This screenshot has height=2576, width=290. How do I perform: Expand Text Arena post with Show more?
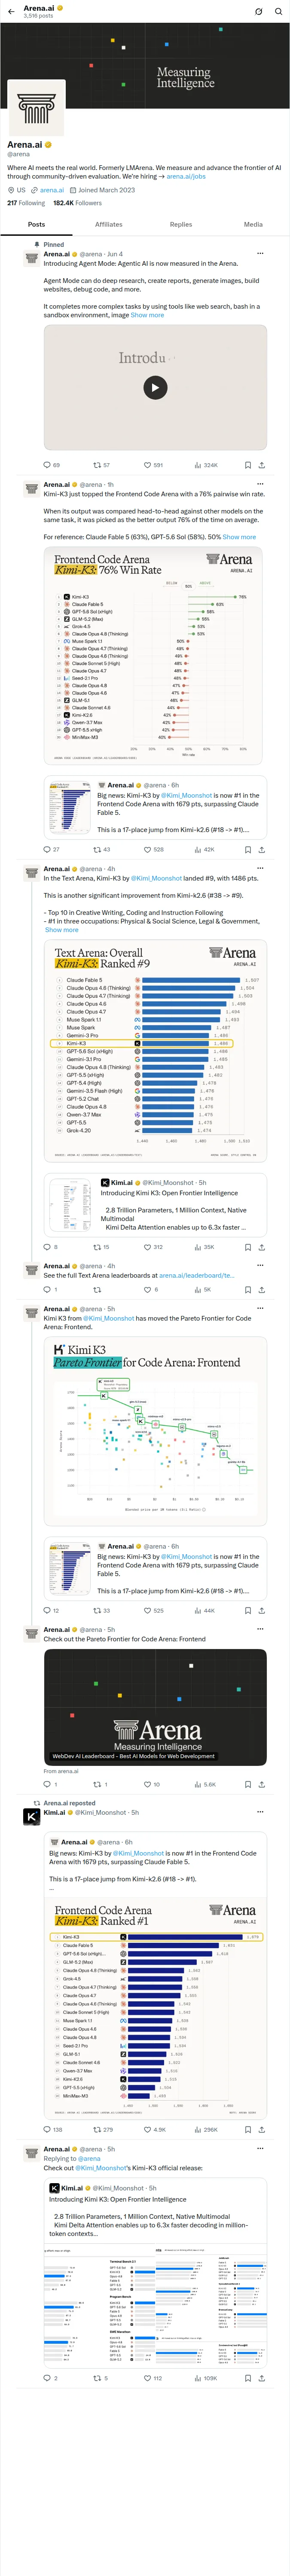pyautogui.click(x=61, y=930)
